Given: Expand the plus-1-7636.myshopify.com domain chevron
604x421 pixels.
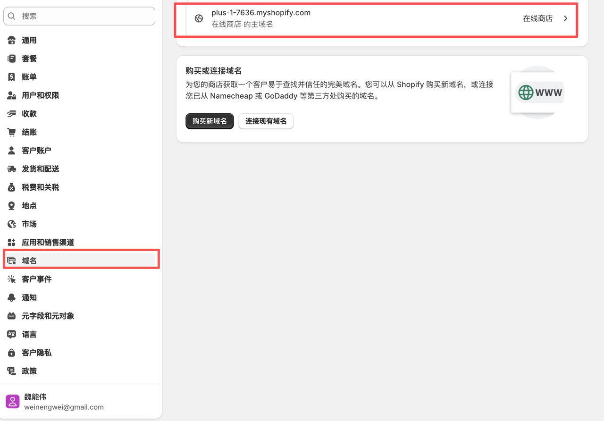Looking at the screenshot, I should pos(565,19).
